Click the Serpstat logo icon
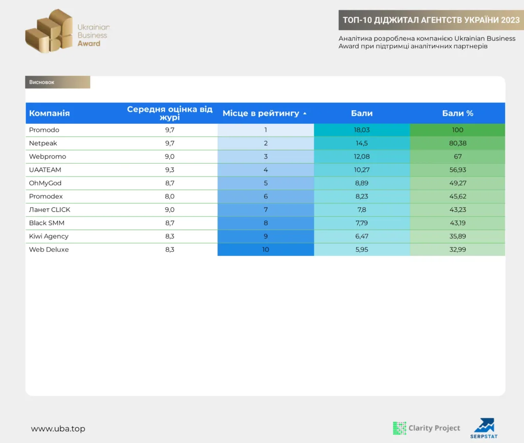Viewport: 524px width, 443px height. coord(484,426)
